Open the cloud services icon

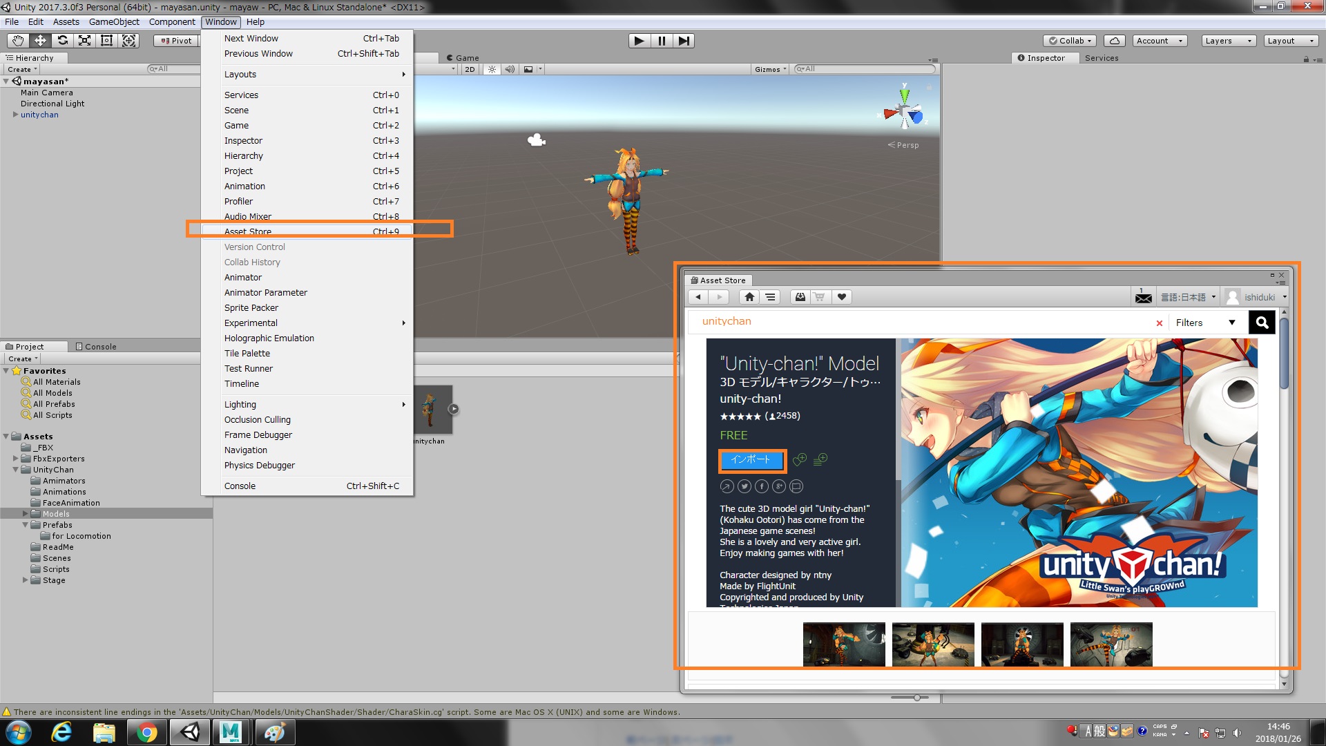pyautogui.click(x=1115, y=41)
